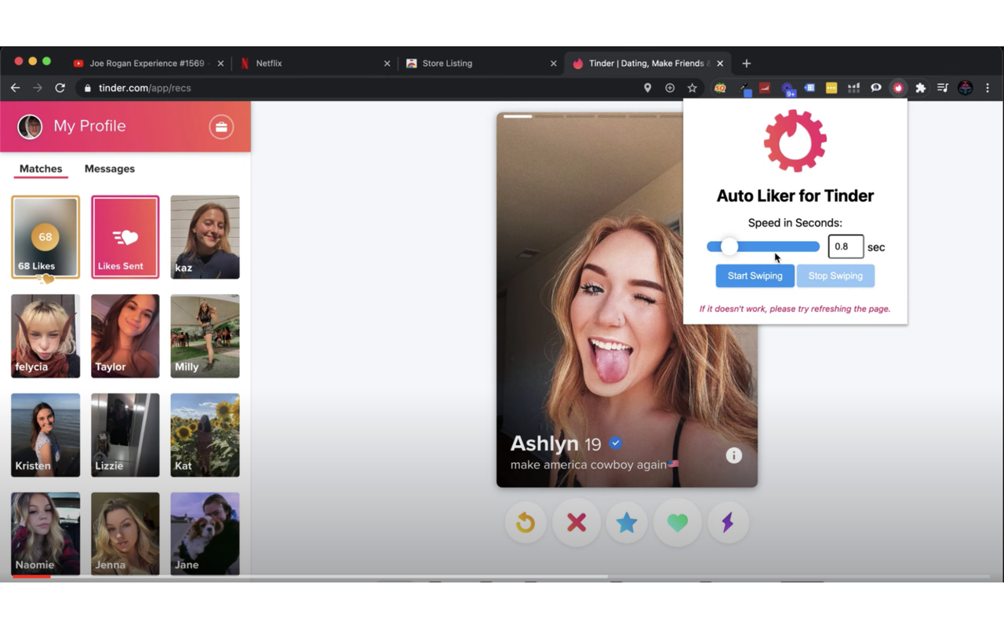Click the Chrome user profile avatar
1004x628 pixels.
click(966, 88)
